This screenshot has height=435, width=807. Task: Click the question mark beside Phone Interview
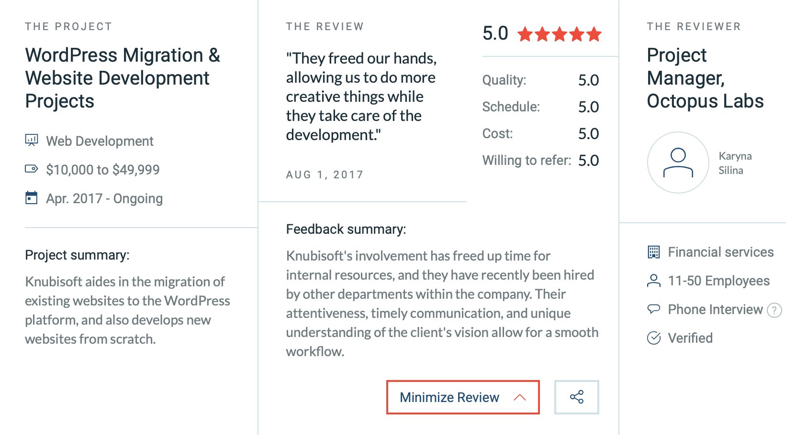coord(775,310)
